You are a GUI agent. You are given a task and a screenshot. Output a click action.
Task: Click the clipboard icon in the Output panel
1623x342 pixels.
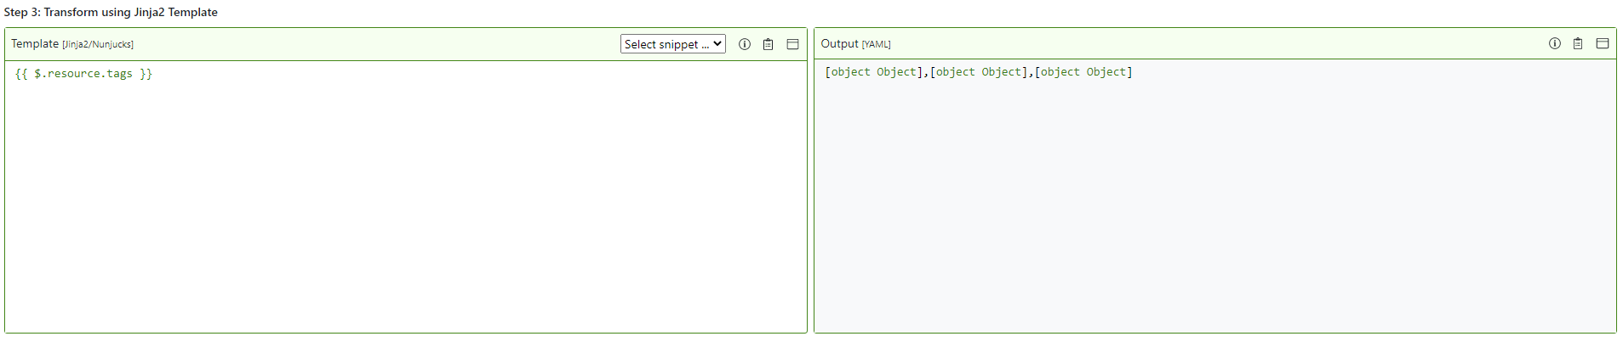point(1578,43)
